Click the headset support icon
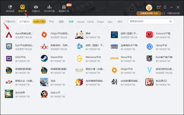 coord(164,13)
